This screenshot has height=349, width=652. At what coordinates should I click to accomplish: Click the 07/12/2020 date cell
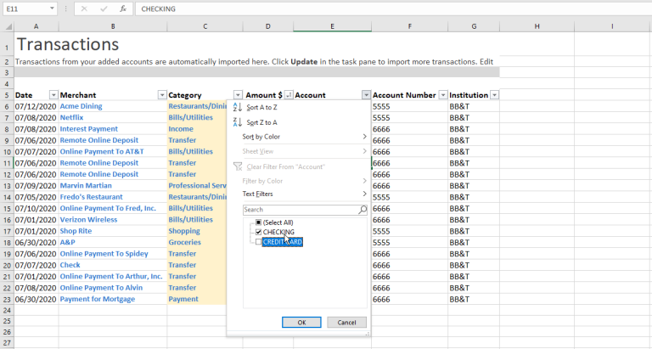[x=36, y=106]
